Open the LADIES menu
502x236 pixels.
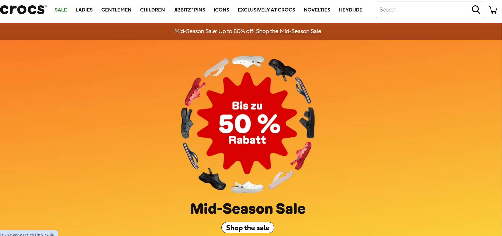pos(84,10)
